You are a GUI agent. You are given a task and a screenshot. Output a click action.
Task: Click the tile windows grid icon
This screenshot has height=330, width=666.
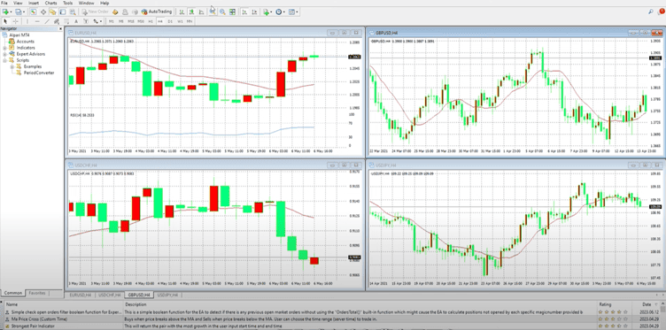click(232, 12)
